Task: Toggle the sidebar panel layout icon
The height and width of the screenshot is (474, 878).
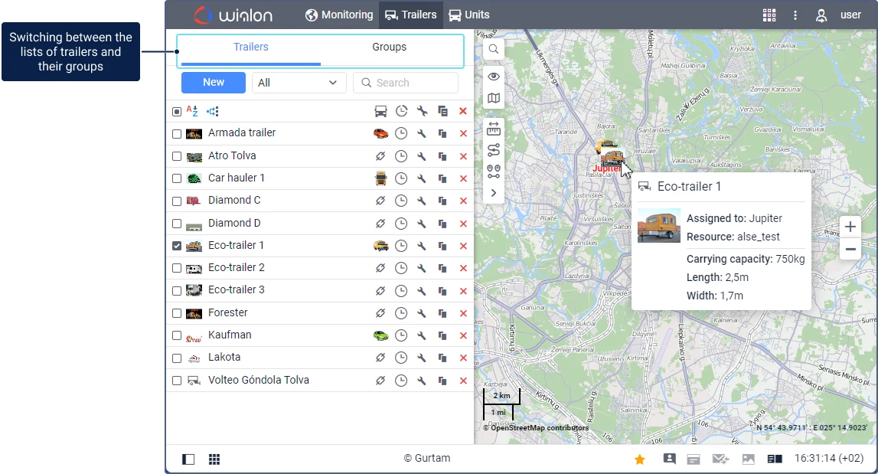Action: pos(189,459)
